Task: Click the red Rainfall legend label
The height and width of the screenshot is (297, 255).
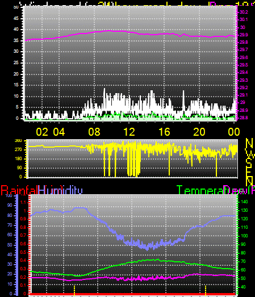Action: tap(19, 190)
